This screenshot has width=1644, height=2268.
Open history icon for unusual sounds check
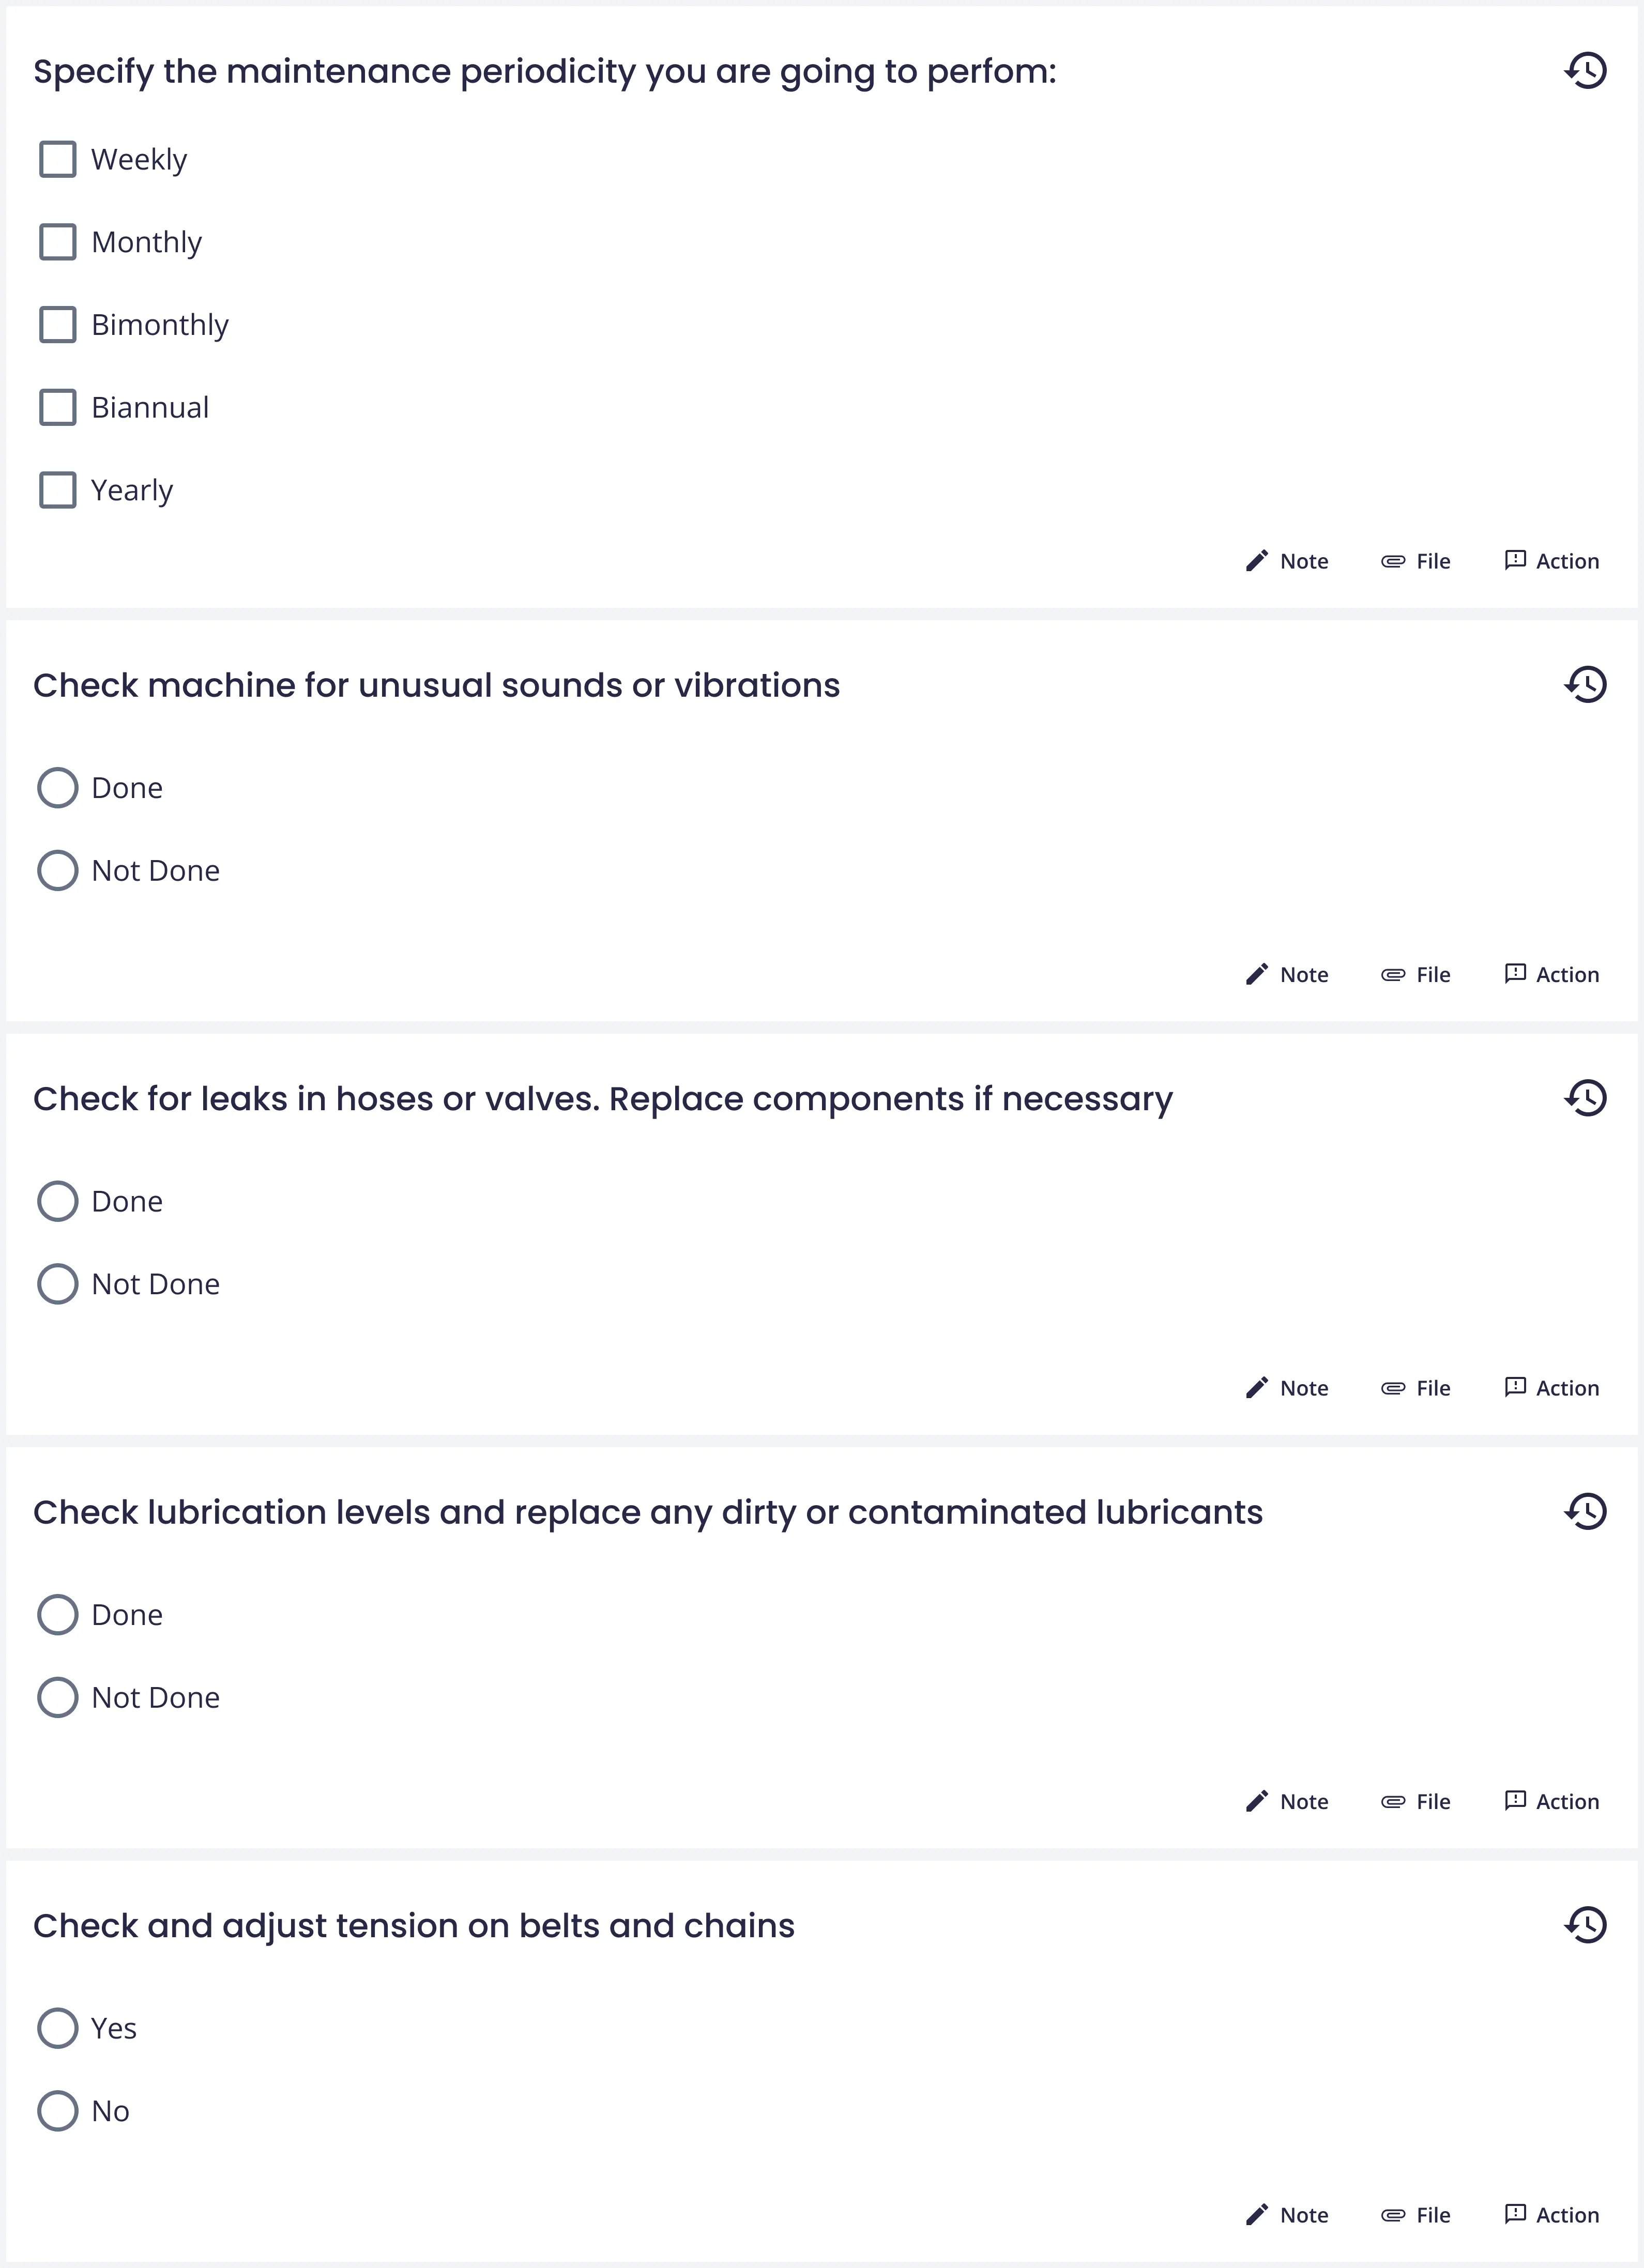point(1585,685)
